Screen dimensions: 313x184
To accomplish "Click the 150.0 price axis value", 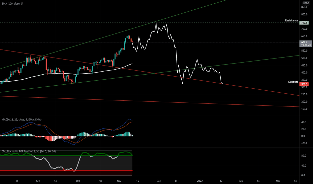I will click(x=304, y=109).
